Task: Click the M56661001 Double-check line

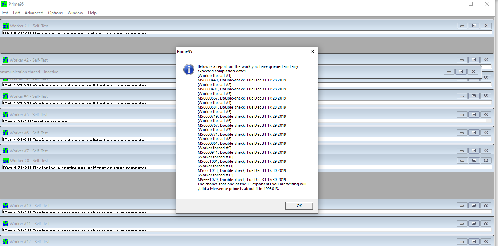Action: pyautogui.click(x=242, y=161)
